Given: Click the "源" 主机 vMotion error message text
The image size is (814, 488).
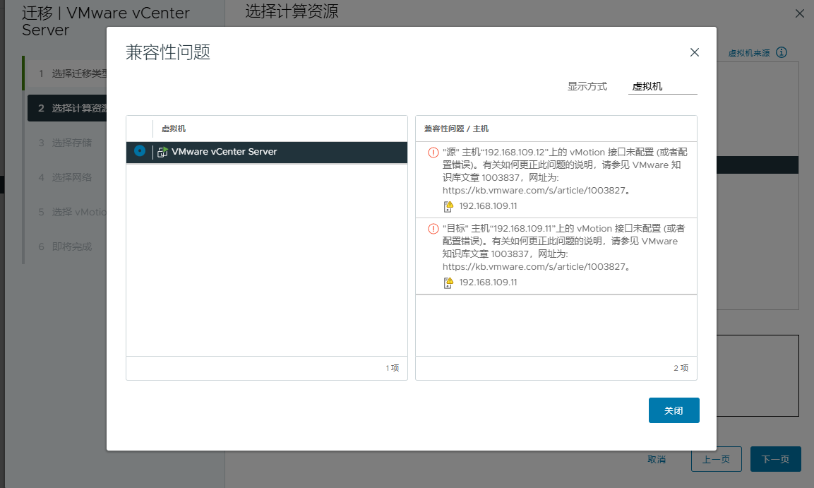Looking at the screenshot, I should pyautogui.click(x=565, y=172).
